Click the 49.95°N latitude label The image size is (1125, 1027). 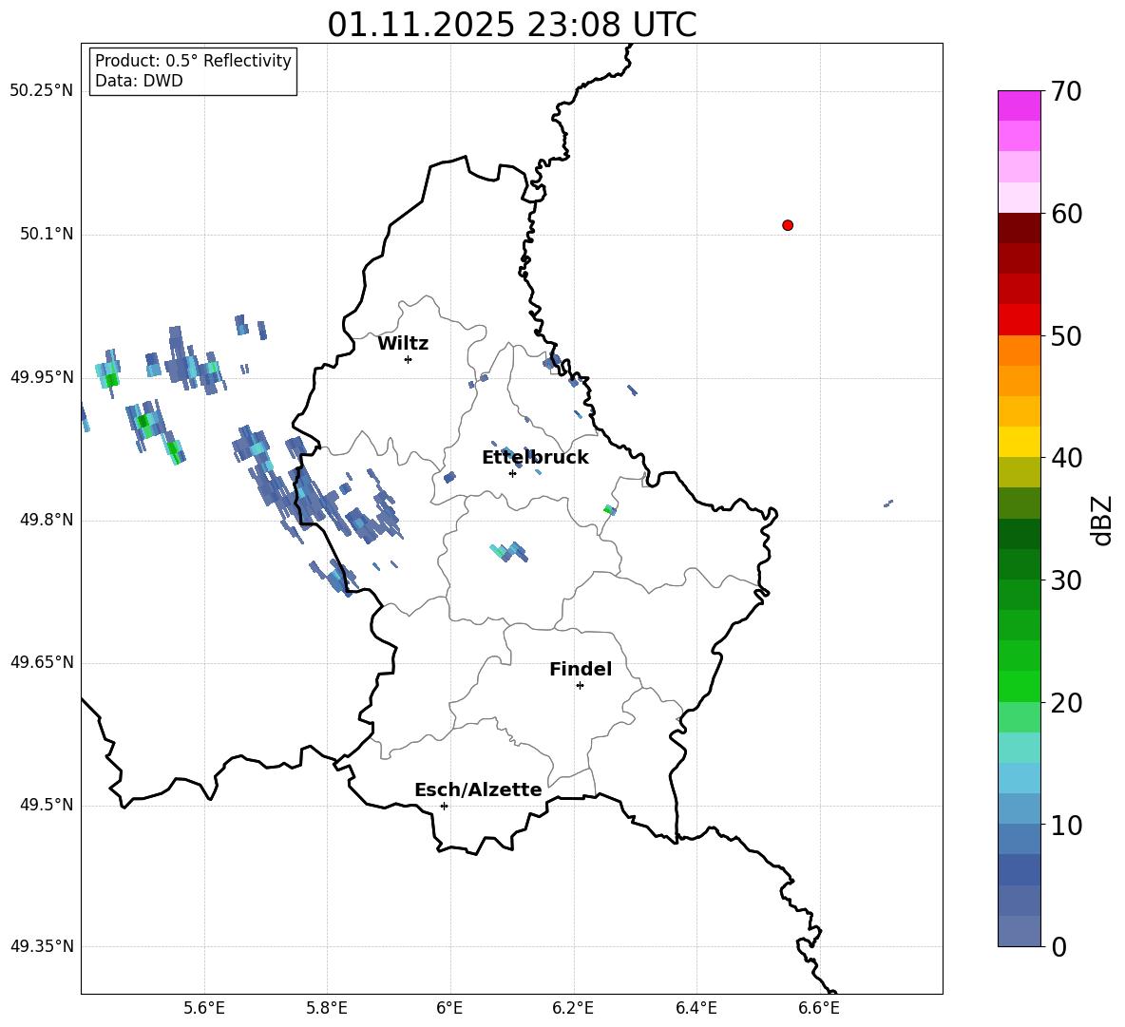pos(42,376)
